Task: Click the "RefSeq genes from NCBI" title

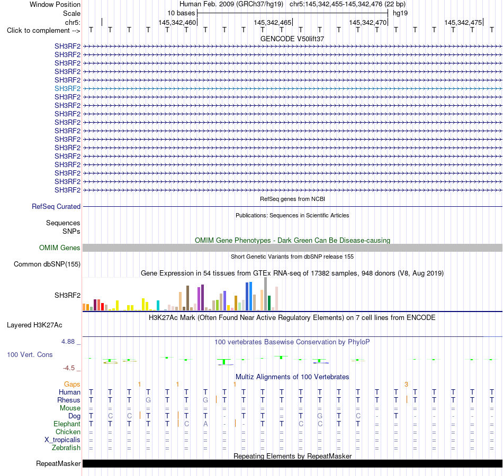Action: point(292,199)
